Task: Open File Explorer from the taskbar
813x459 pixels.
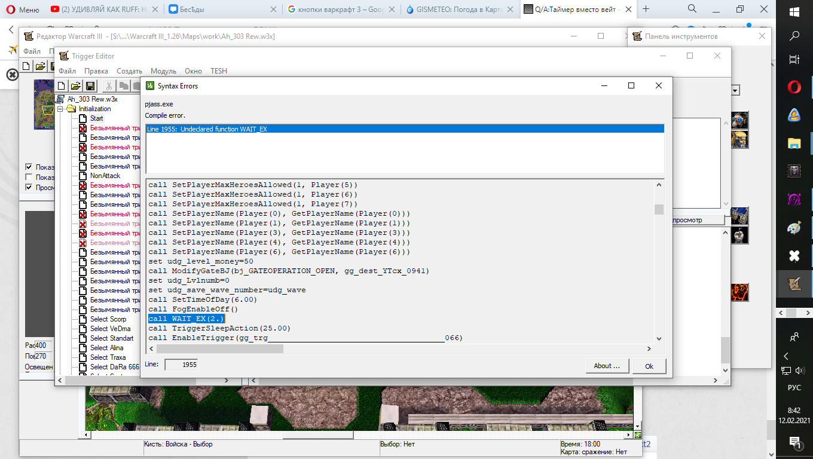Action: (x=794, y=143)
